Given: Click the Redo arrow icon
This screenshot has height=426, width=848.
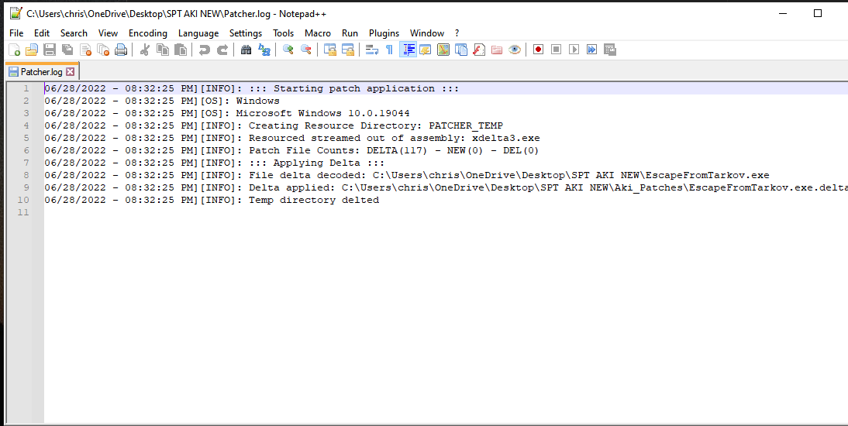Looking at the screenshot, I should pos(222,50).
